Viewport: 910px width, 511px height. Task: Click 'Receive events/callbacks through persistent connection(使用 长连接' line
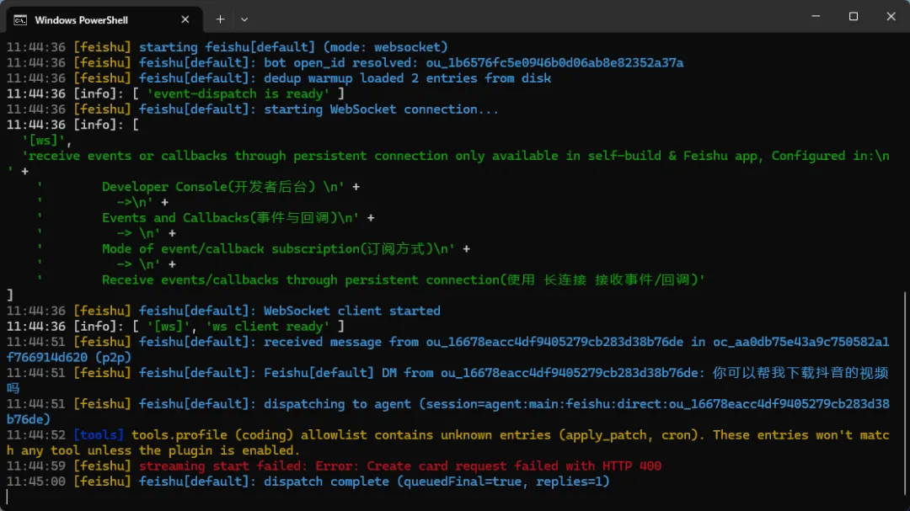404,280
